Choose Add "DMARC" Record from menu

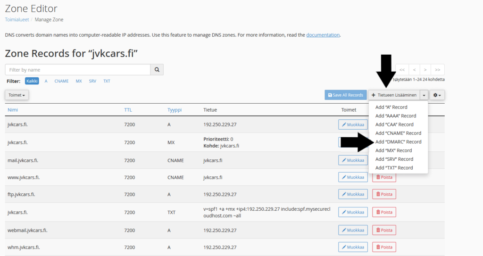pyautogui.click(x=398, y=142)
